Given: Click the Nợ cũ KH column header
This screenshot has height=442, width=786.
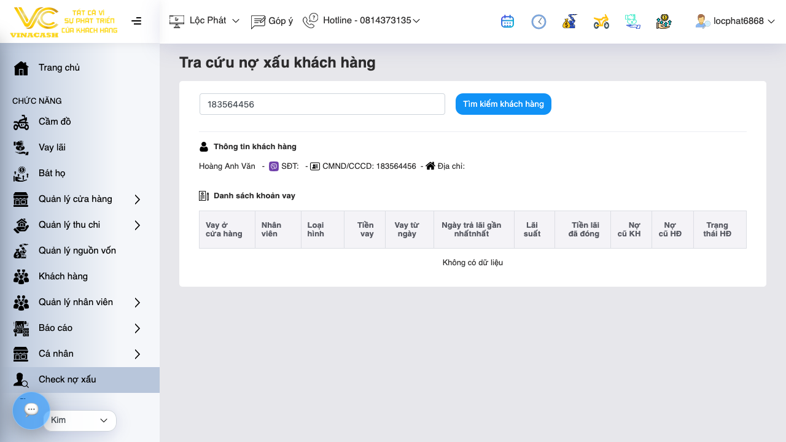Looking at the screenshot, I should click(631, 230).
